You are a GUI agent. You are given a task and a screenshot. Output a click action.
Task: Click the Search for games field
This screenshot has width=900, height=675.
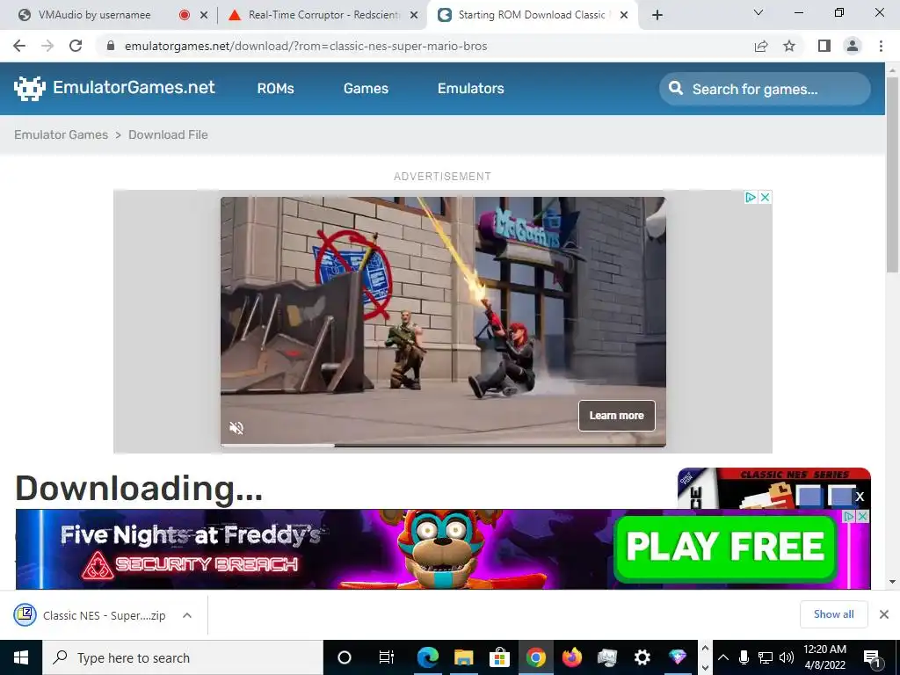click(765, 89)
